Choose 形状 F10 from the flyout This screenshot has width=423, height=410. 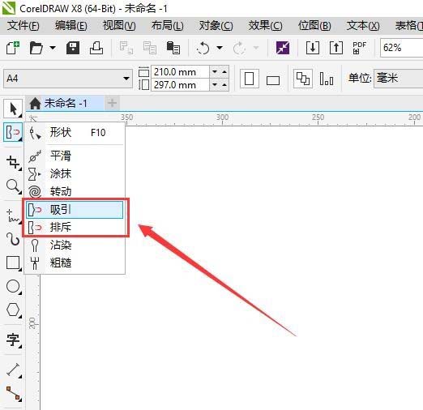tap(75, 133)
